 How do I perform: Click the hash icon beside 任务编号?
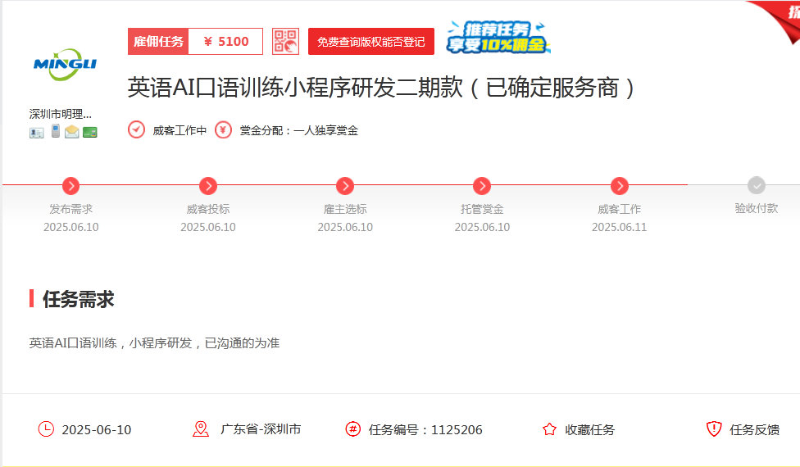pyautogui.click(x=352, y=429)
